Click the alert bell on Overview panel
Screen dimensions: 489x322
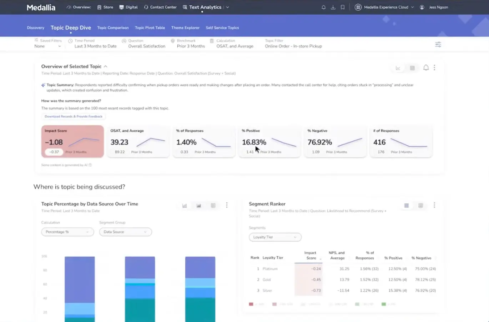pos(426,67)
